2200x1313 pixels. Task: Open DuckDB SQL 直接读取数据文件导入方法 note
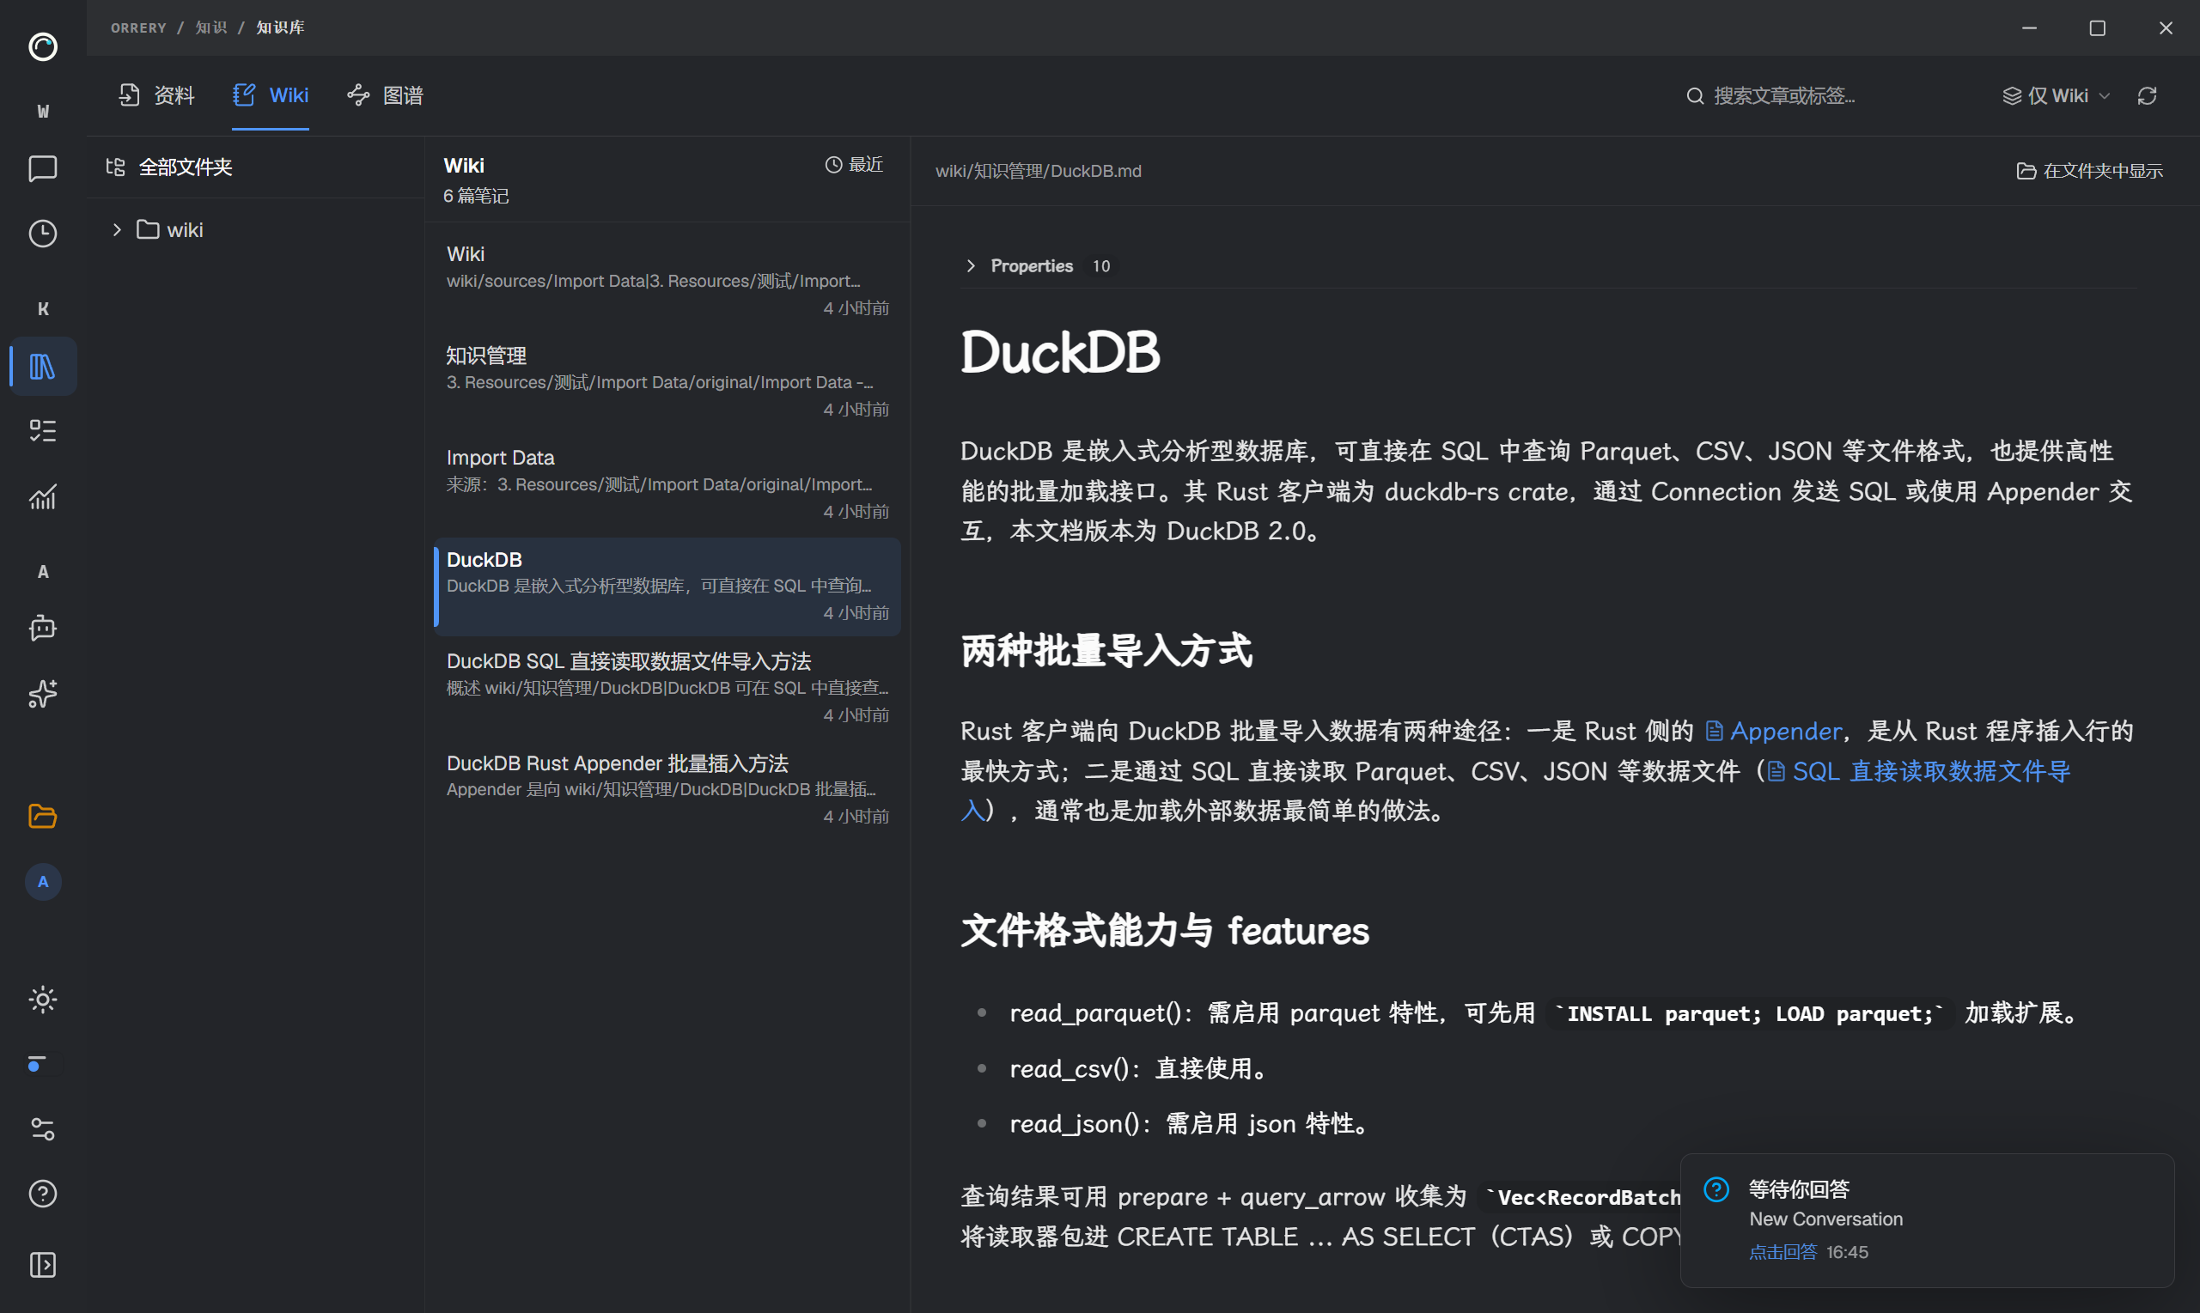pos(667,688)
